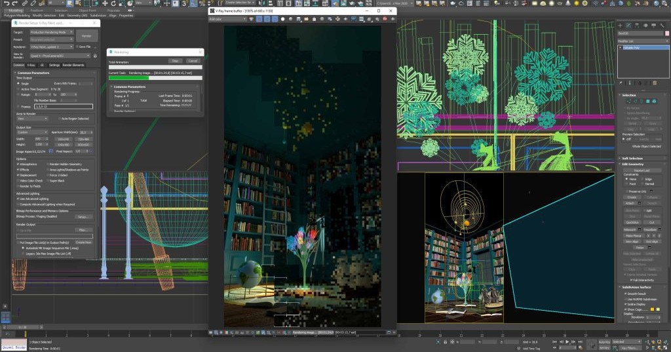Click Configure Modifier Sets icon under stack

pyautogui.click(x=654, y=83)
